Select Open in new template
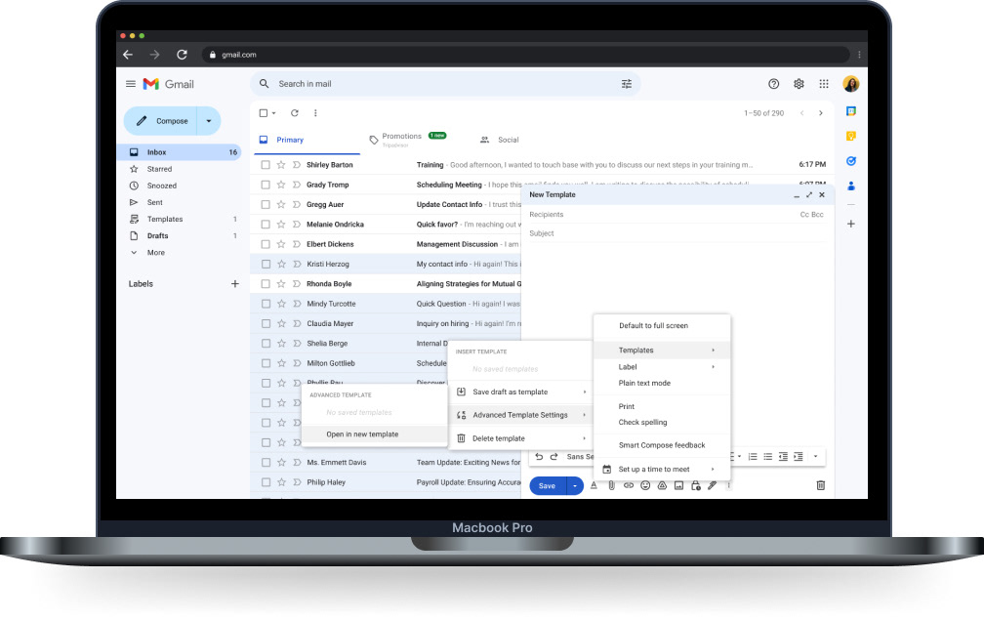Screen dimensions: 984x620 375,434
